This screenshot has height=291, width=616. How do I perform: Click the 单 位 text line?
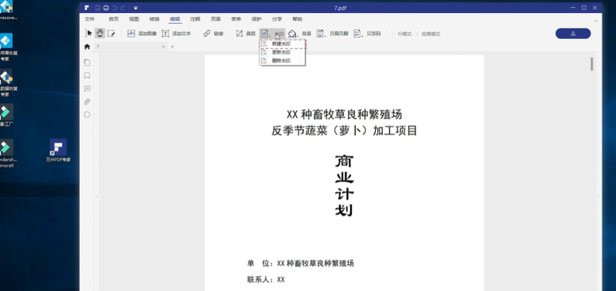click(x=301, y=264)
